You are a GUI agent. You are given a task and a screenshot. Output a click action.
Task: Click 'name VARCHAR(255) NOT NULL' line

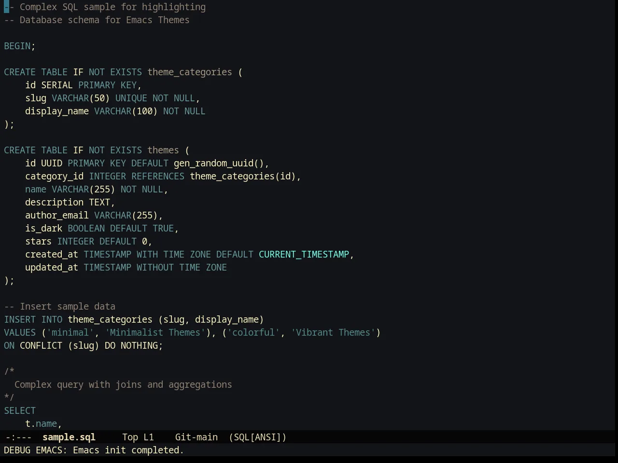(97, 189)
